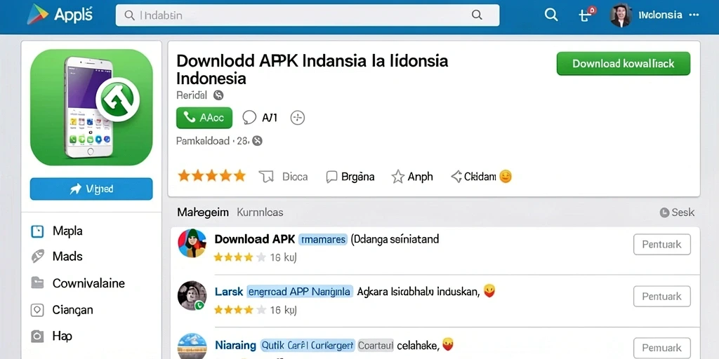Click the search field in the top bar
This screenshot has height=359, width=719.
(x=308, y=15)
